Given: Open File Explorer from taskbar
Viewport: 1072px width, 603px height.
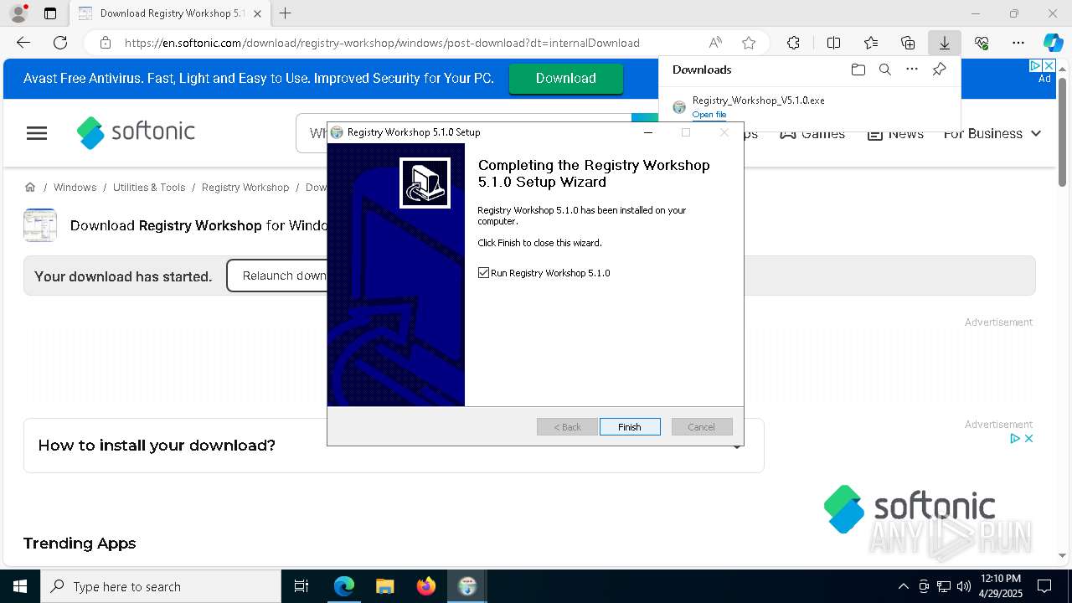Looking at the screenshot, I should (x=384, y=586).
